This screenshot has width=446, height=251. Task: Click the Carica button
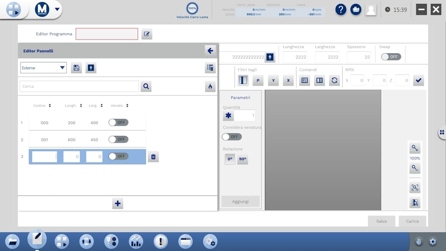pos(412,221)
